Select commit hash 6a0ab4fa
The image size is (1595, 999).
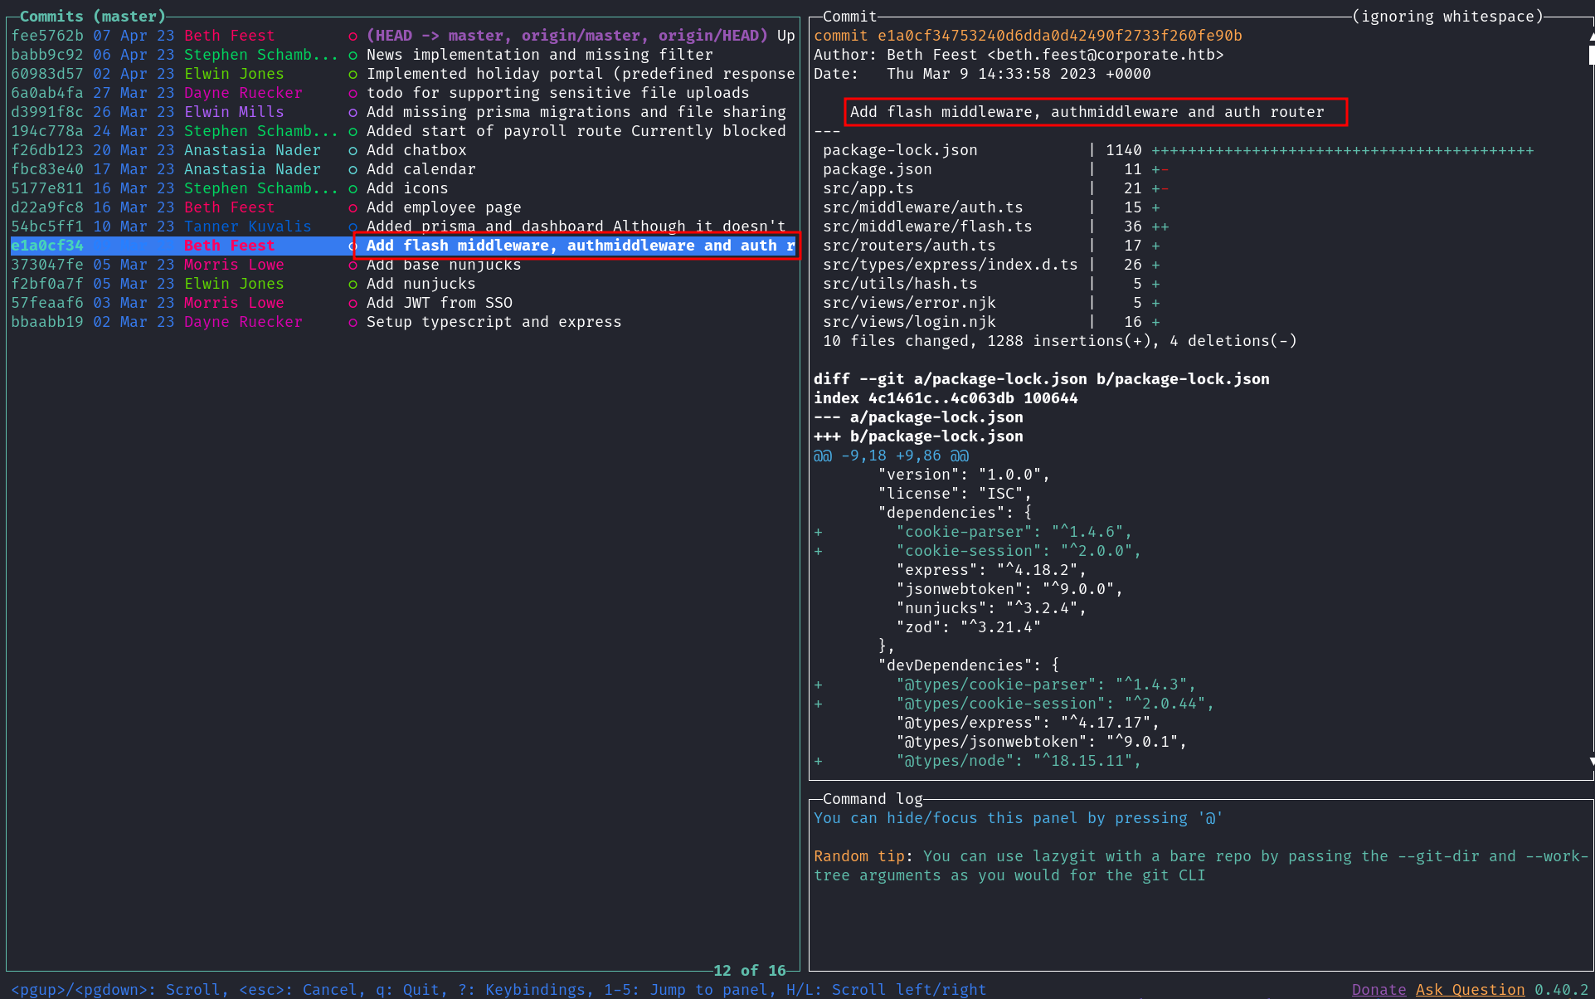point(46,93)
